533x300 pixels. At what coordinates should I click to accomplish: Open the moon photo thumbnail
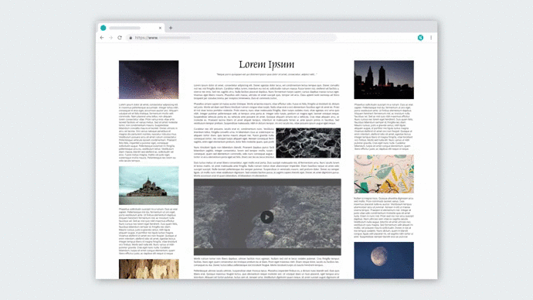click(x=384, y=261)
